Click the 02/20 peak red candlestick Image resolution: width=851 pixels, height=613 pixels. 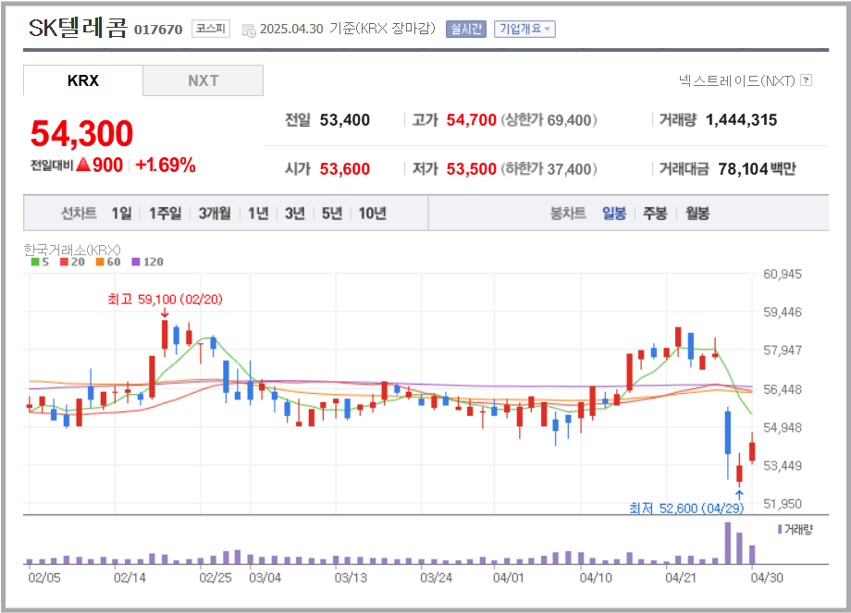(x=165, y=336)
